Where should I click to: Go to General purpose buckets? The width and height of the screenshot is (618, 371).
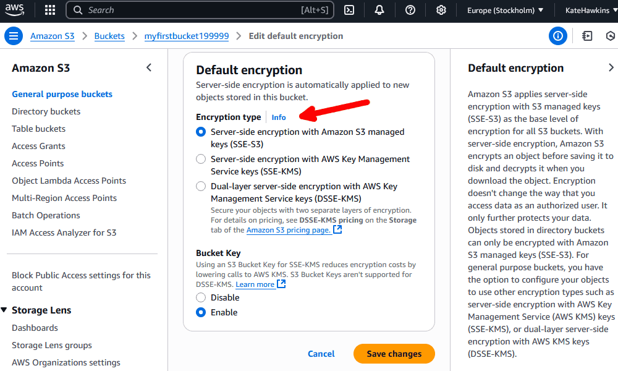click(x=62, y=94)
